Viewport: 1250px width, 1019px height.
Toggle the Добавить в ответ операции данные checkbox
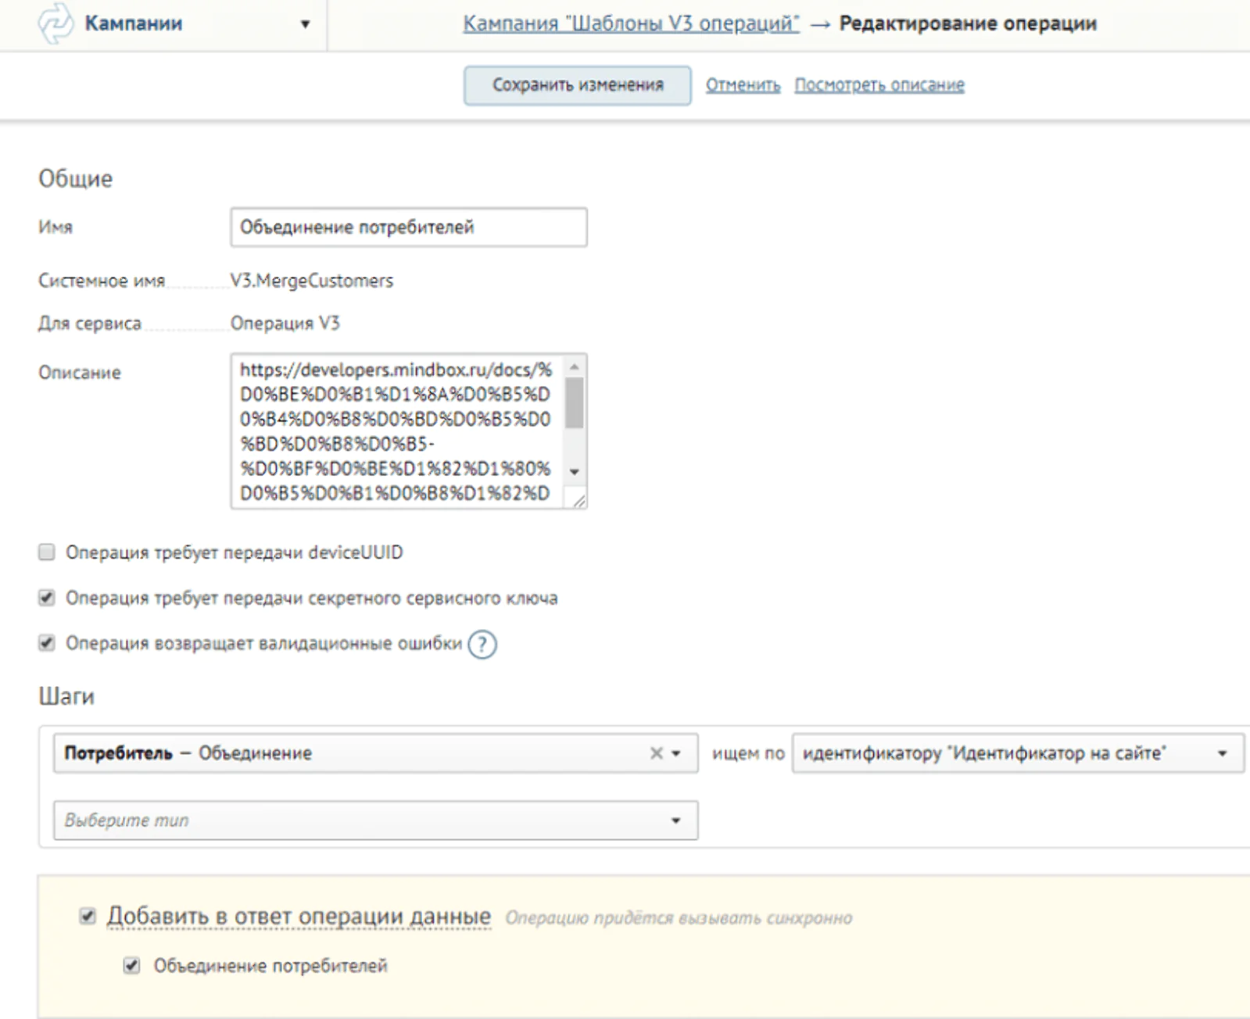[x=88, y=916]
